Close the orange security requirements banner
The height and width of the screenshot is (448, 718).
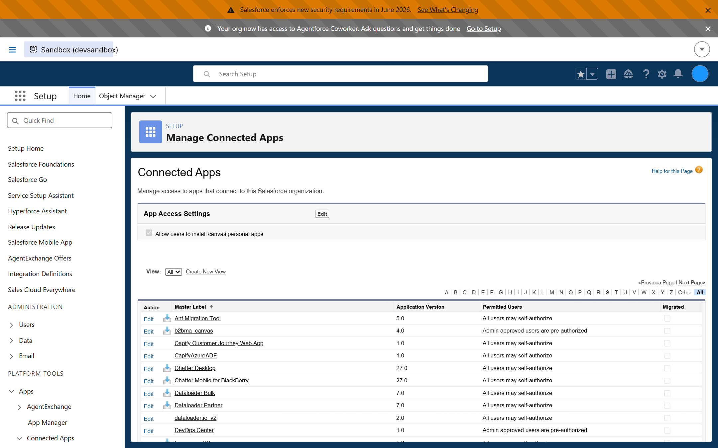click(x=708, y=10)
